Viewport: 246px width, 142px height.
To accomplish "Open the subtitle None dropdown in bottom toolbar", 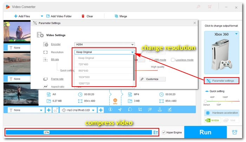I will (x=26, y=110).
